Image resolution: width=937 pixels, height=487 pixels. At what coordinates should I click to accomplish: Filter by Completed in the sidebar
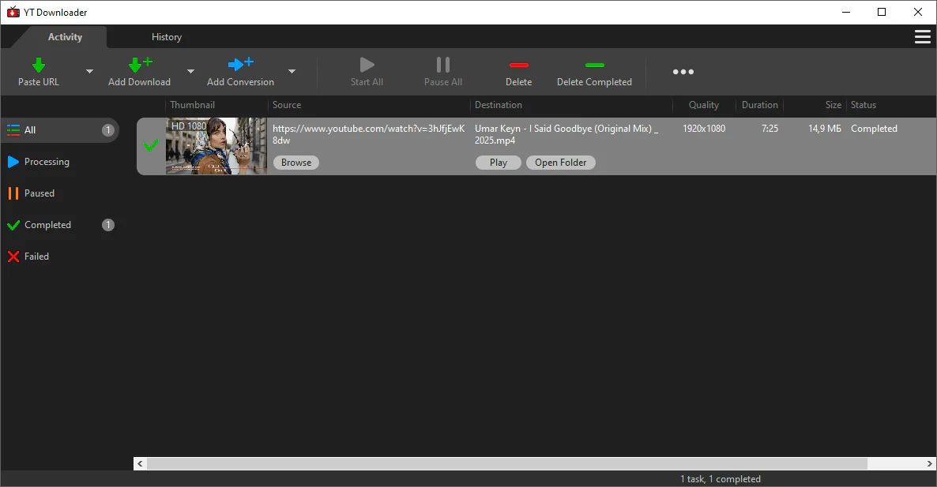47,225
